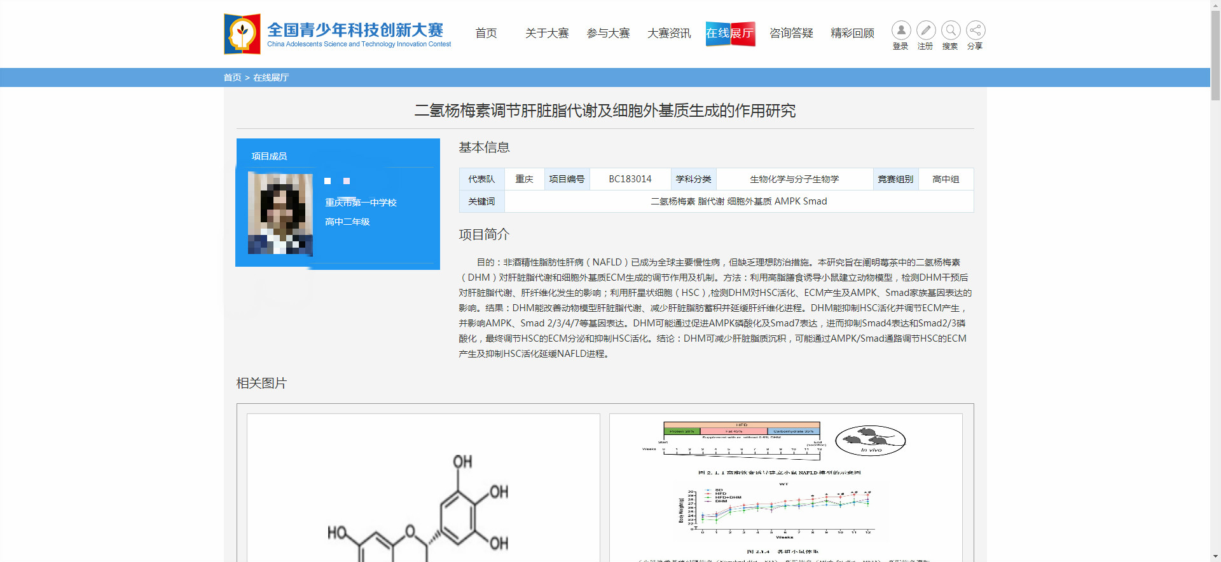Click the 代表队 label cell
This screenshot has height=562, width=1221.
481,179
